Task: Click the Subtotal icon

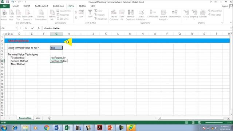Action: tap(203, 14)
